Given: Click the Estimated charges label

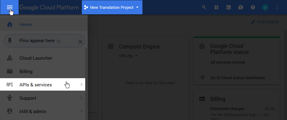Looking at the screenshot, I should (x=227, y=109).
